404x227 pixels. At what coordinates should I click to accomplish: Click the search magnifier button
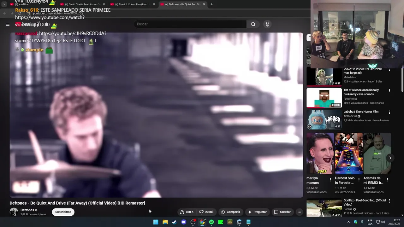pyautogui.click(x=253, y=24)
